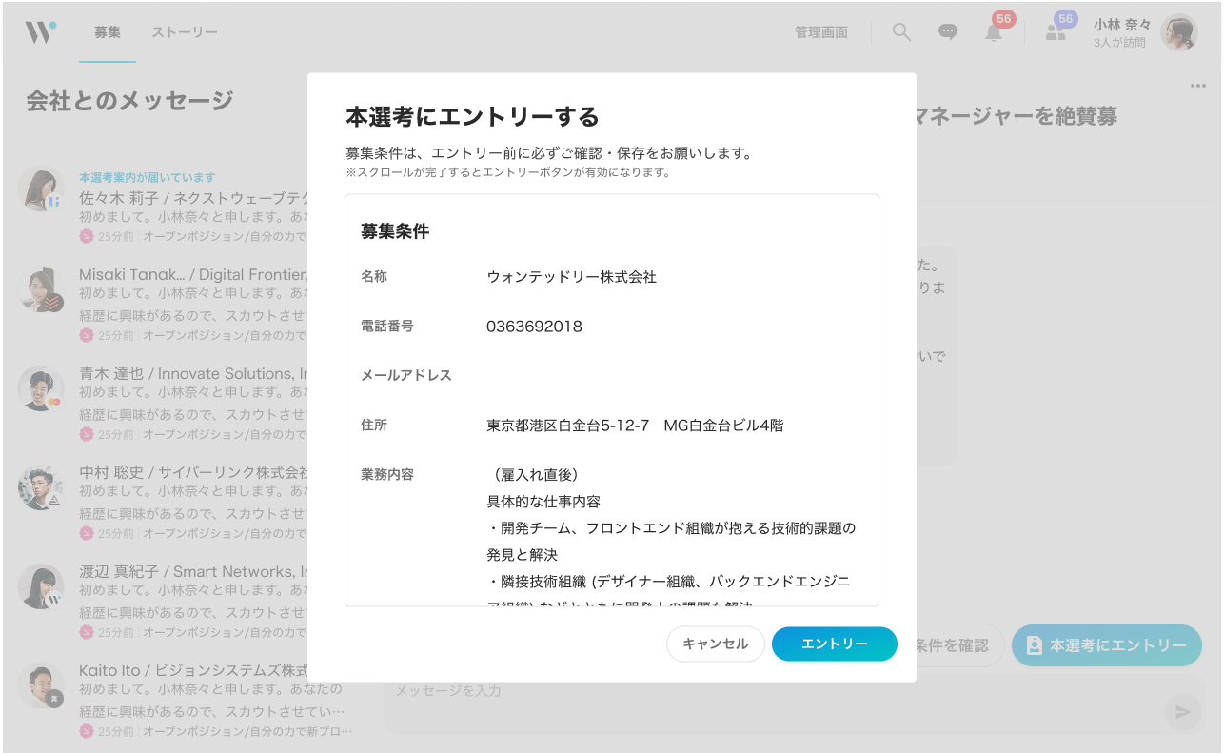Click the エントリー button
Screen dimensions: 1224x753
[834, 644]
